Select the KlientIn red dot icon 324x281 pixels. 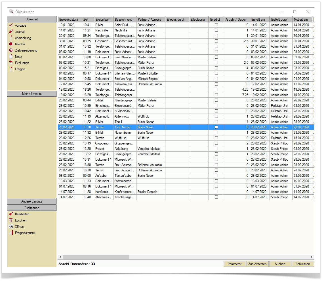click(x=11, y=44)
